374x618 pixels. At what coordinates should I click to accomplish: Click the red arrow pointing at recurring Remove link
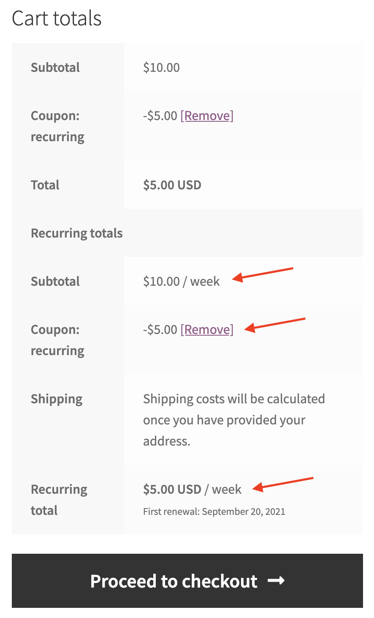tap(274, 324)
